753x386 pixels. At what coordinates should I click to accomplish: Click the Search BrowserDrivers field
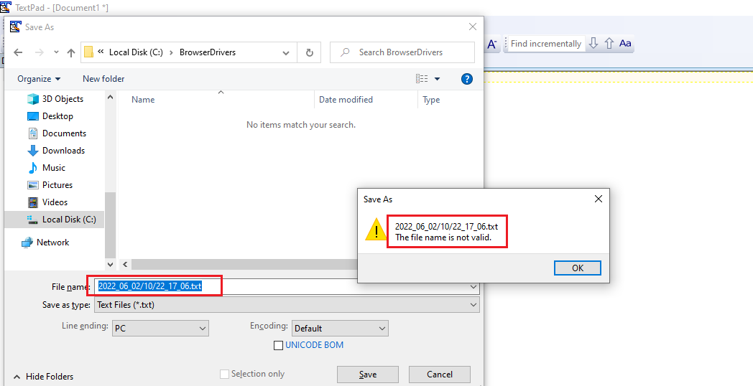(402, 52)
